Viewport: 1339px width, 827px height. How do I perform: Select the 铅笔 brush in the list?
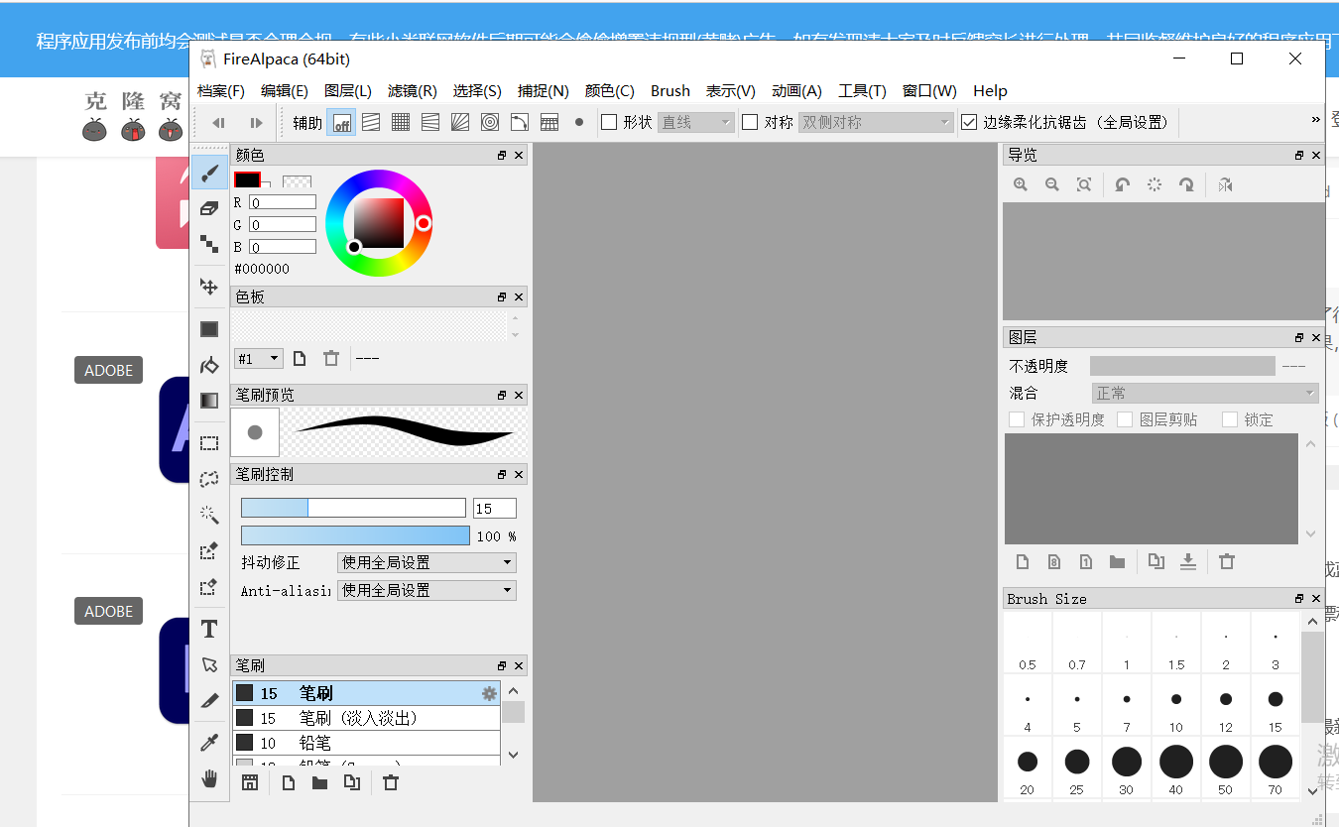tap(367, 743)
